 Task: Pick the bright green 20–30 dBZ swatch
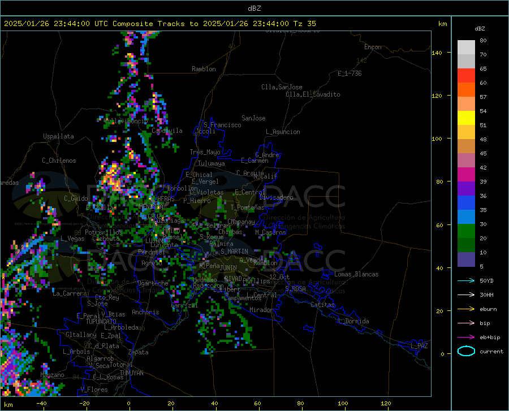466,231
